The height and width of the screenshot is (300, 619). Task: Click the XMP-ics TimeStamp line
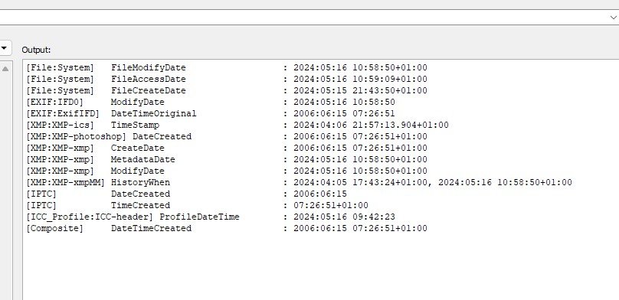pyautogui.click(x=237, y=125)
